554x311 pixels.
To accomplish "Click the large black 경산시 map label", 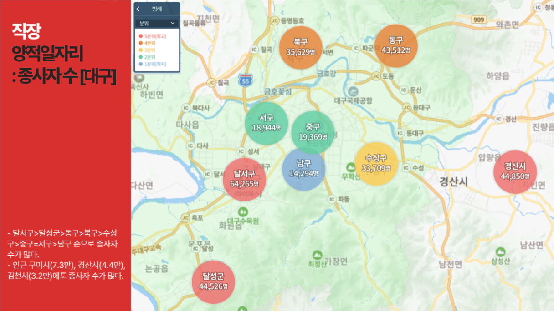I will point(454,182).
